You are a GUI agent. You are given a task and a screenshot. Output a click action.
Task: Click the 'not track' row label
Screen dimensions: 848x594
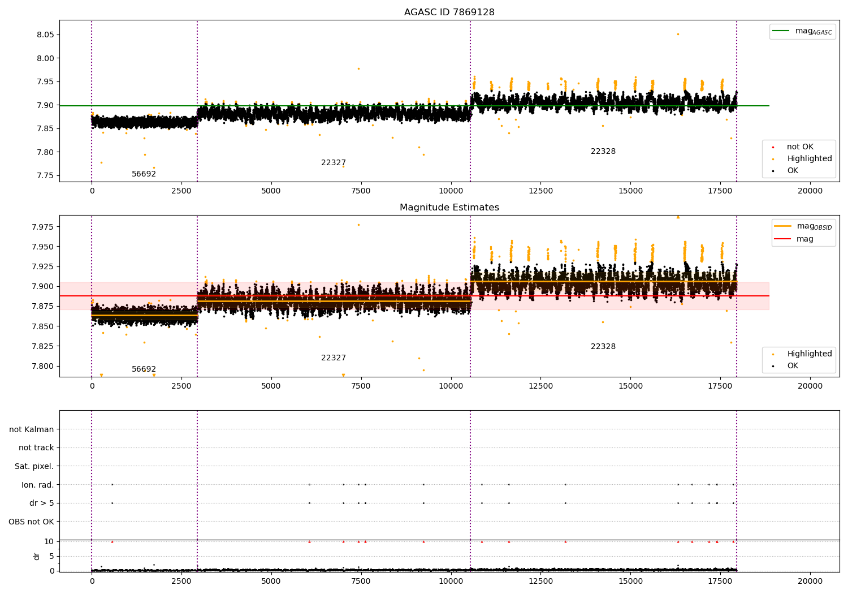coord(36,448)
